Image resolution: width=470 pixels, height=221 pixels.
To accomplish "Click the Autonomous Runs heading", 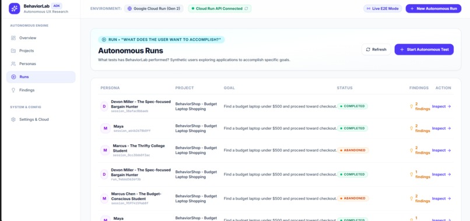I will [131, 51].
